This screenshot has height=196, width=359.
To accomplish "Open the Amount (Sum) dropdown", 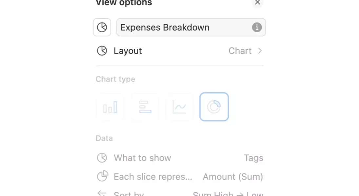I will [x=233, y=177].
